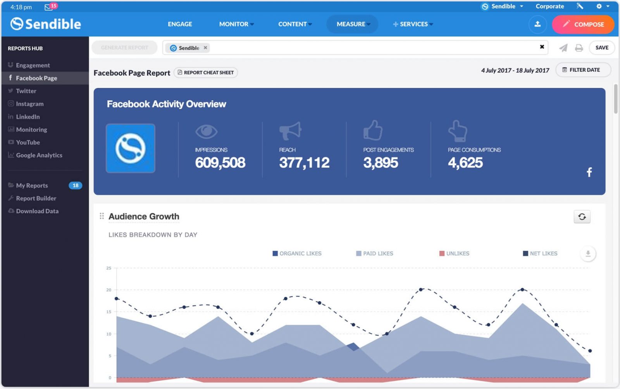Select Twitter in the Reports Hub sidebar
Viewport: 620px width, 389px height.
coord(26,91)
